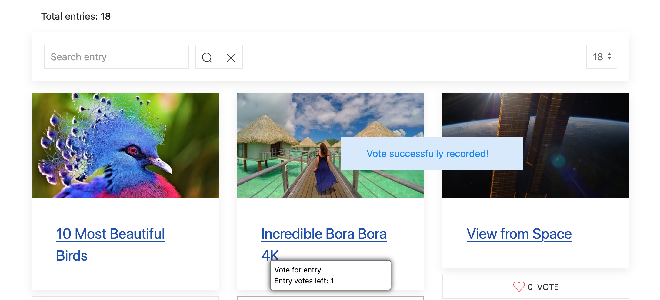Click the heart icon under View from Space
The image size is (660, 300).
[x=519, y=287]
